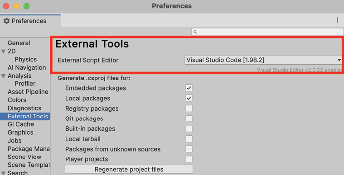Open Graphics preferences
Viewport: 344px width, 175px height.
pos(20,132)
